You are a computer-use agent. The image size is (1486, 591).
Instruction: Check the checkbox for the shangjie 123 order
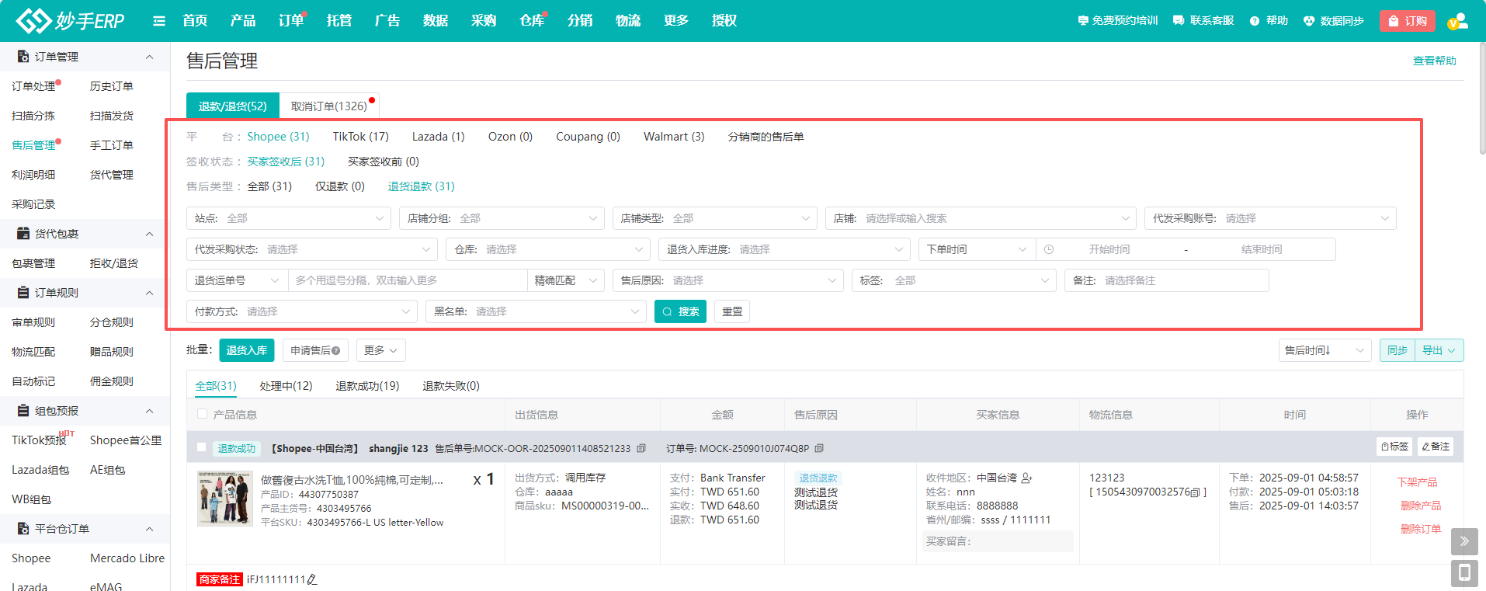point(202,448)
